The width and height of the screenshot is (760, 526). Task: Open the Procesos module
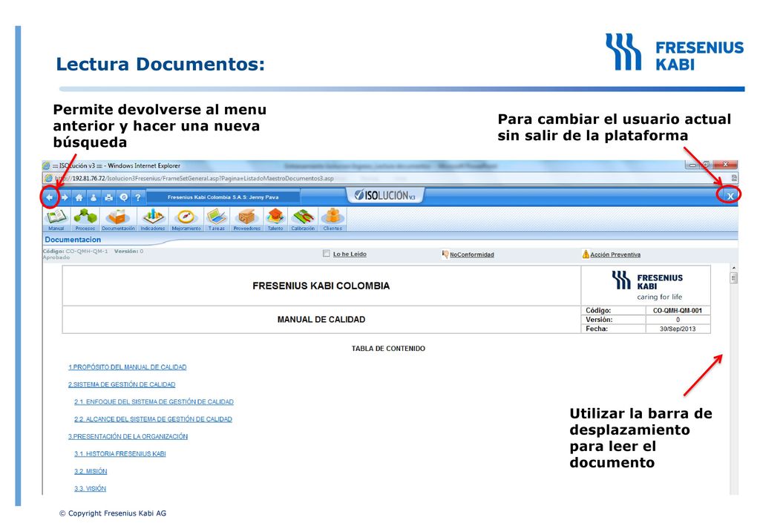(85, 220)
